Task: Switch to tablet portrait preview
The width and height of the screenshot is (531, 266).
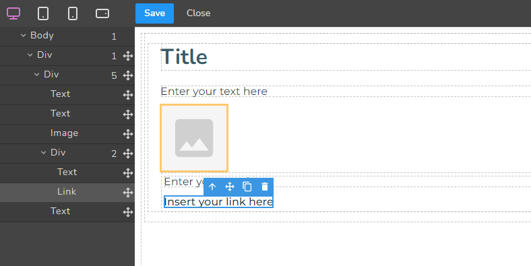Action: [43, 13]
